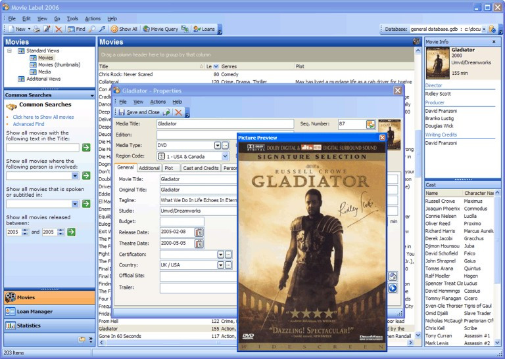Switch to the Cast and Credits tab
Viewport: 505px width, 359px height.
pos(201,168)
